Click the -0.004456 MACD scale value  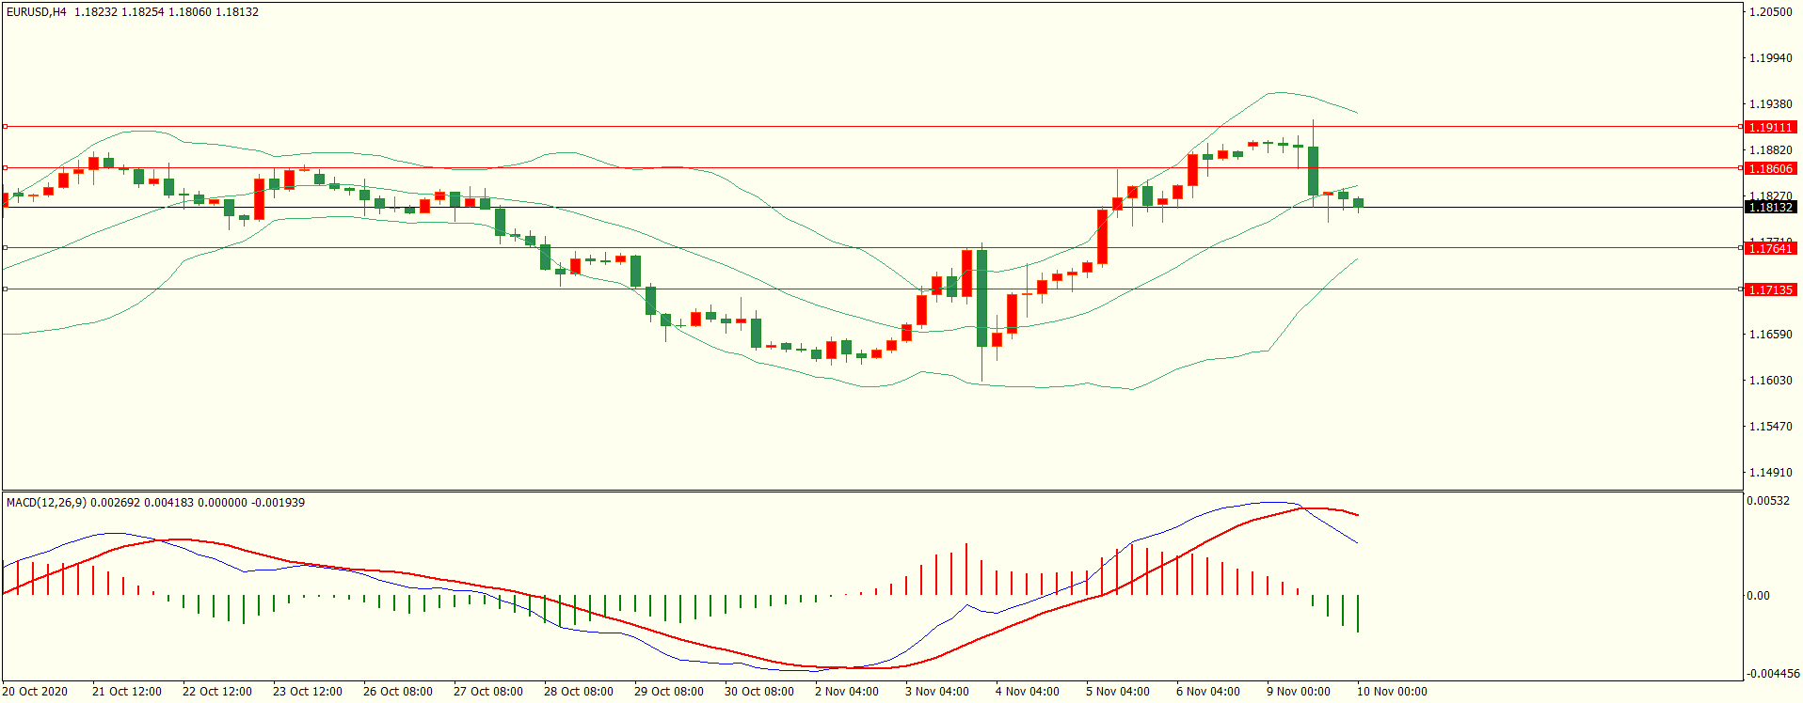(1773, 674)
